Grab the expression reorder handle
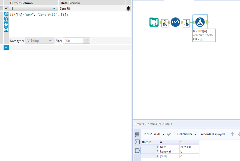This screenshot has height=161, width=240. click(2, 9)
